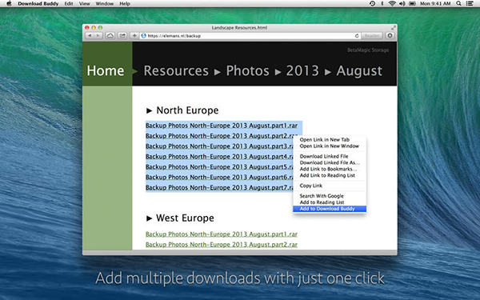480x300 pixels.
Task: Choose Download Linked File As...
Action: coord(330,162)
